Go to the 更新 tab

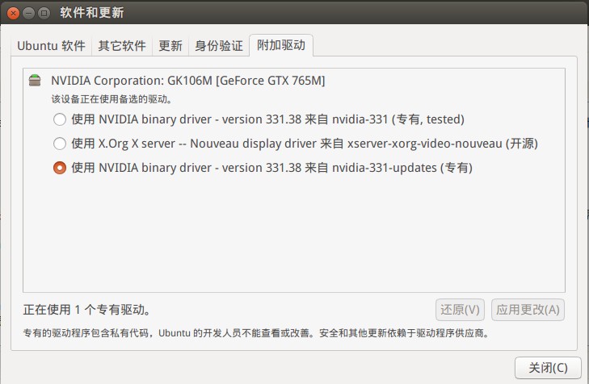pyautogui.click(x=170, y=46)
